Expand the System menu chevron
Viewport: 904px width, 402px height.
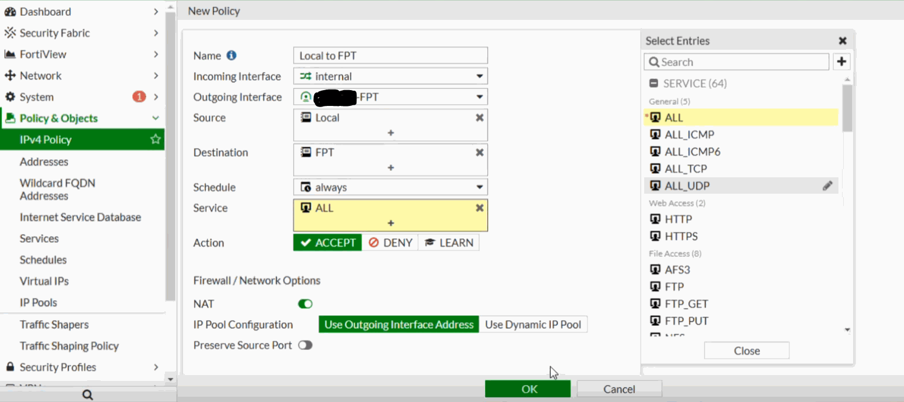click(156, 97)
